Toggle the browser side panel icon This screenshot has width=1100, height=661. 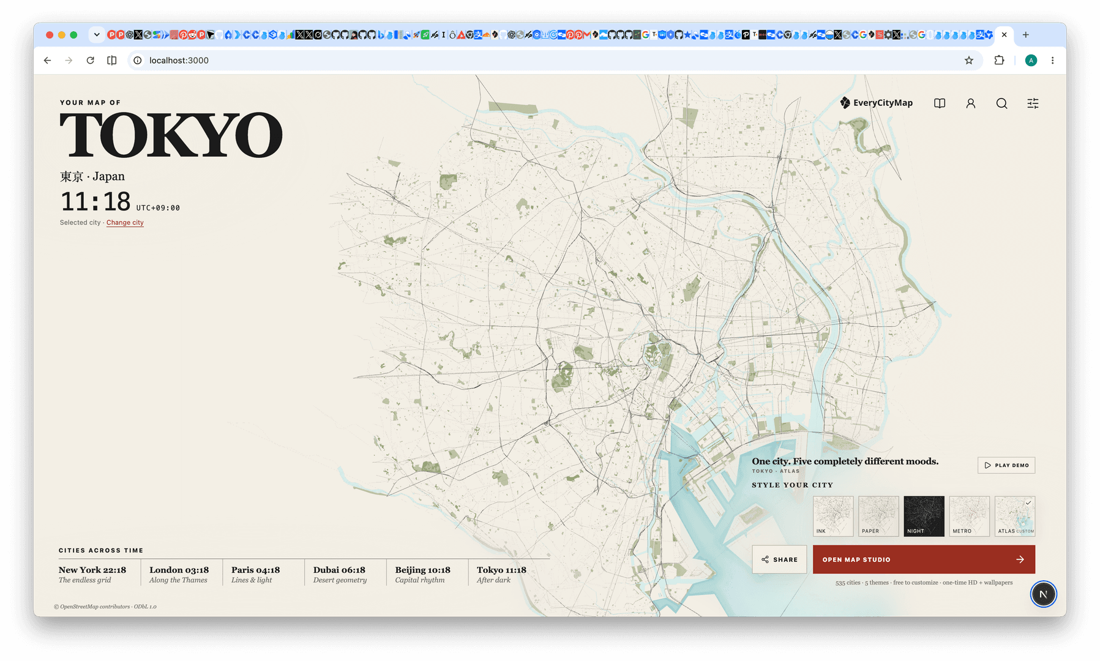point(112,60)
